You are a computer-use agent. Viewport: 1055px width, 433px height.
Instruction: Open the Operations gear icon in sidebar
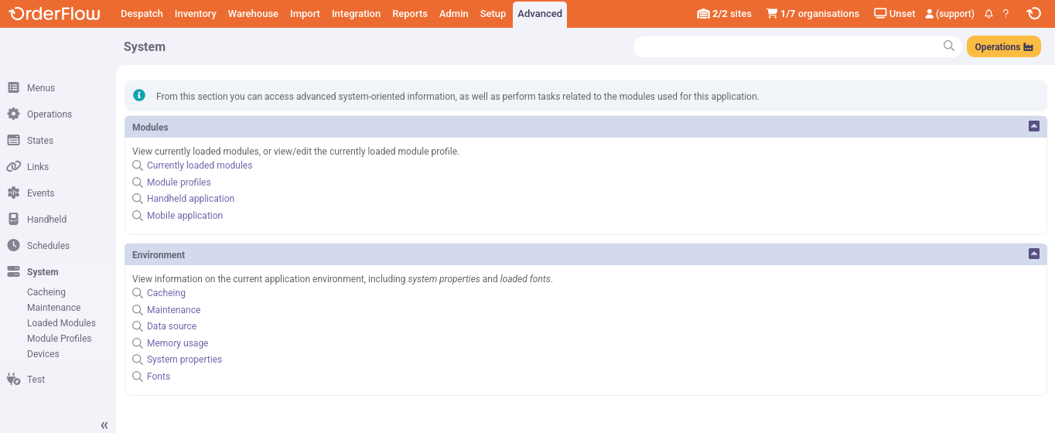click(13, 114)
